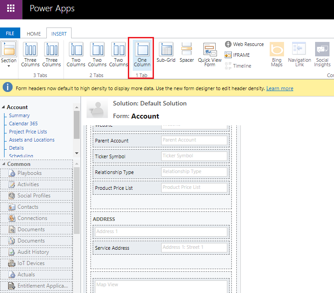The image size is (334, 293).
Task: Insert Two Columns tab with equal columns
Action: pyautogui.click(x=118, y=55)
